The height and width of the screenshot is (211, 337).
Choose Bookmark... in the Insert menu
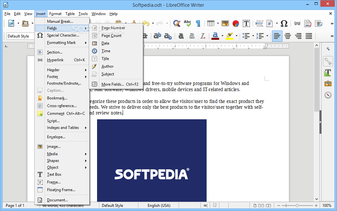point(57,98)
